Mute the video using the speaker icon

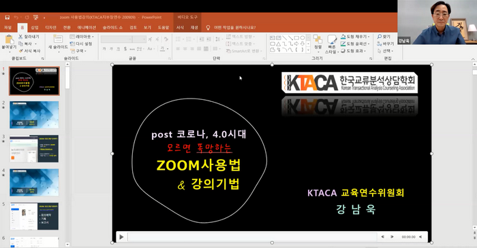pyautogui.click(x=420, y=236)
